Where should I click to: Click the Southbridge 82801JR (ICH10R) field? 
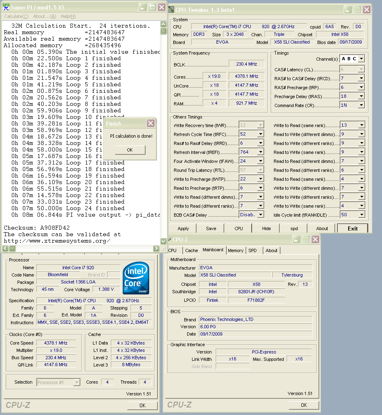click(x=256, y=292)
